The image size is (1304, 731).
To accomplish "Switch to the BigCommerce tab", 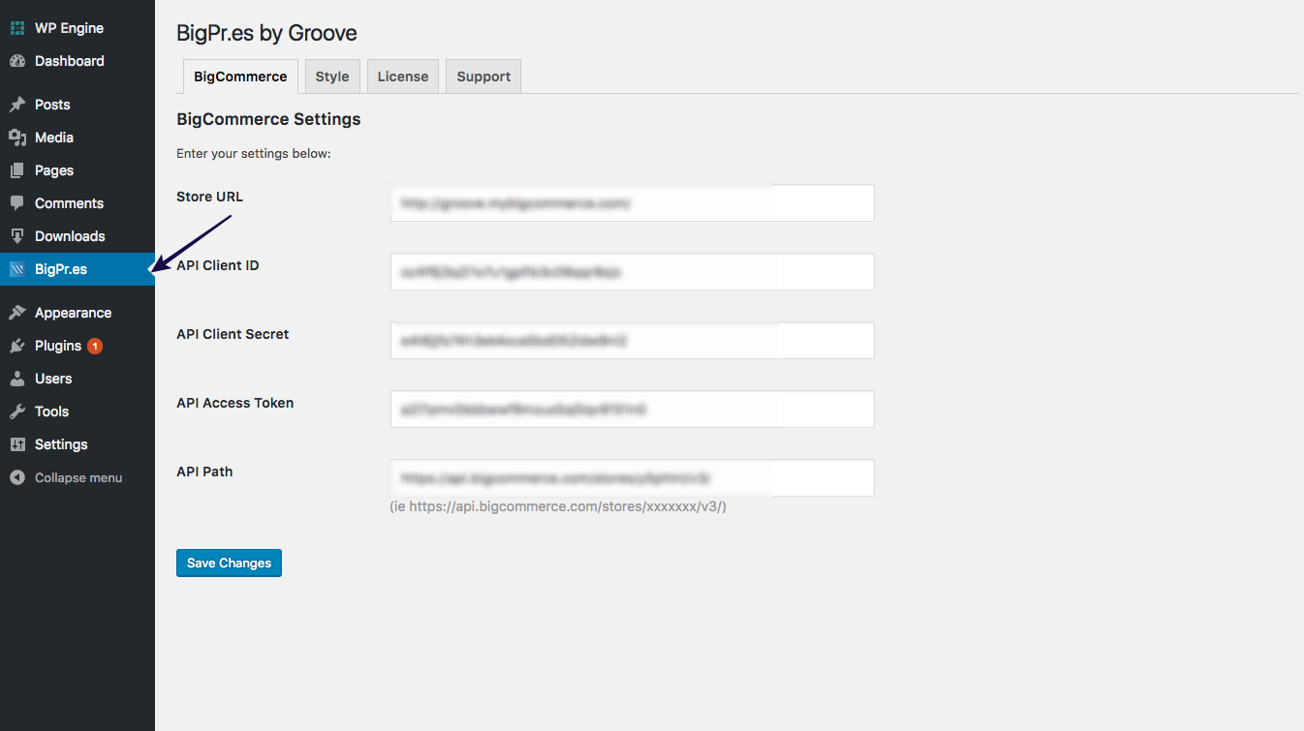I will [x=240, y=76].
